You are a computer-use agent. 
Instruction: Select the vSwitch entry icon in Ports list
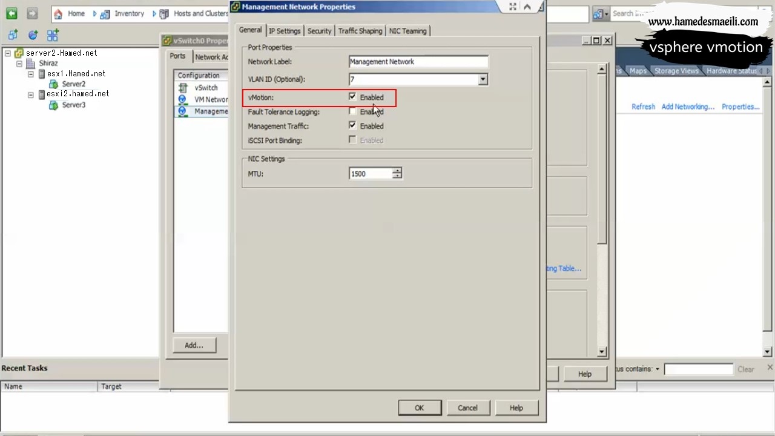[182, 88]
